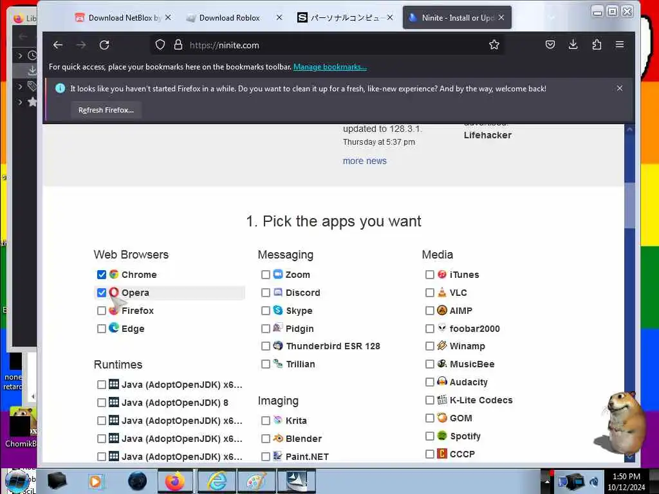Click the CCCP app icon
The image size is (659, 494).
pyautogui.click(x=441, y=453)
